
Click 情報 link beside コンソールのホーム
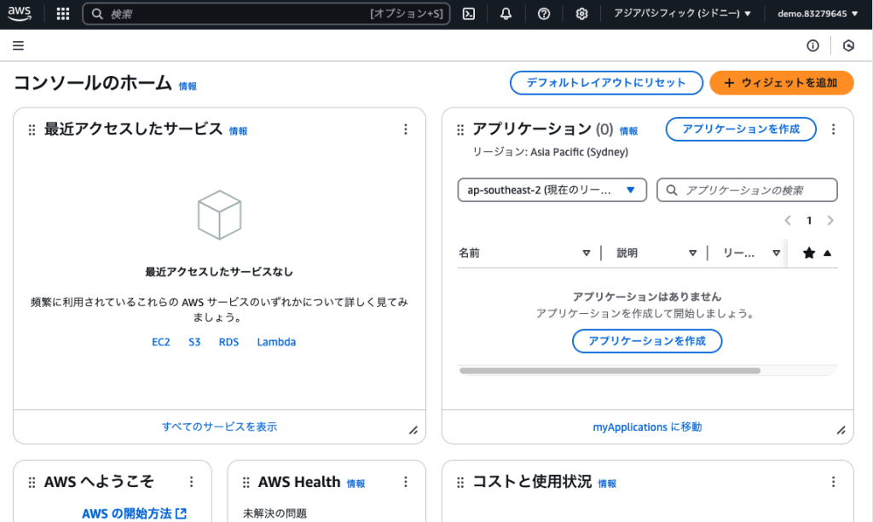188,86
